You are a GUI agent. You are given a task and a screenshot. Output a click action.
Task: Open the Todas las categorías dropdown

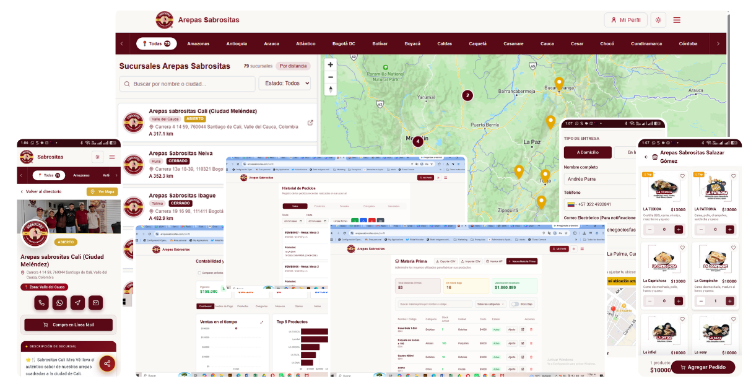(490, 304)
